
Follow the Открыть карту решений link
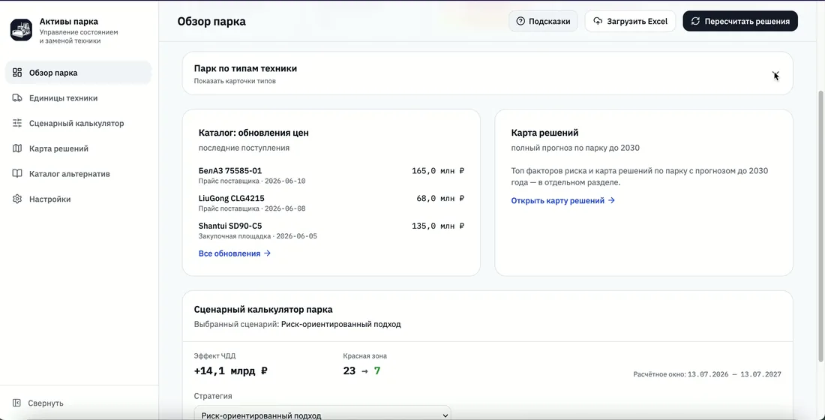coord(563,200)
